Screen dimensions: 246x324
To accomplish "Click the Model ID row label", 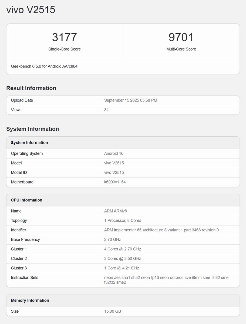I will tap(19, 173).
